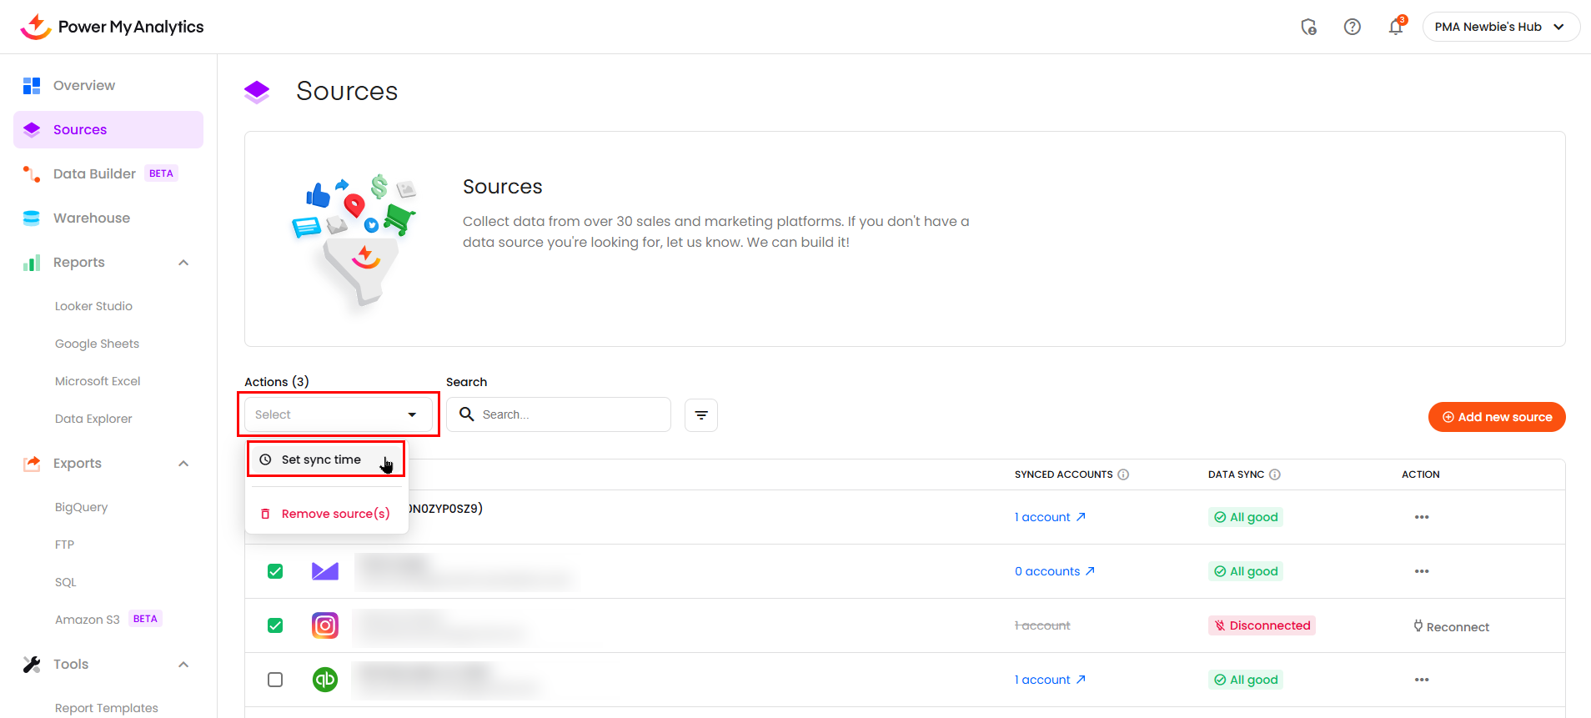
Task: Choose Set sync time from Actions menu
Action: 322,459
